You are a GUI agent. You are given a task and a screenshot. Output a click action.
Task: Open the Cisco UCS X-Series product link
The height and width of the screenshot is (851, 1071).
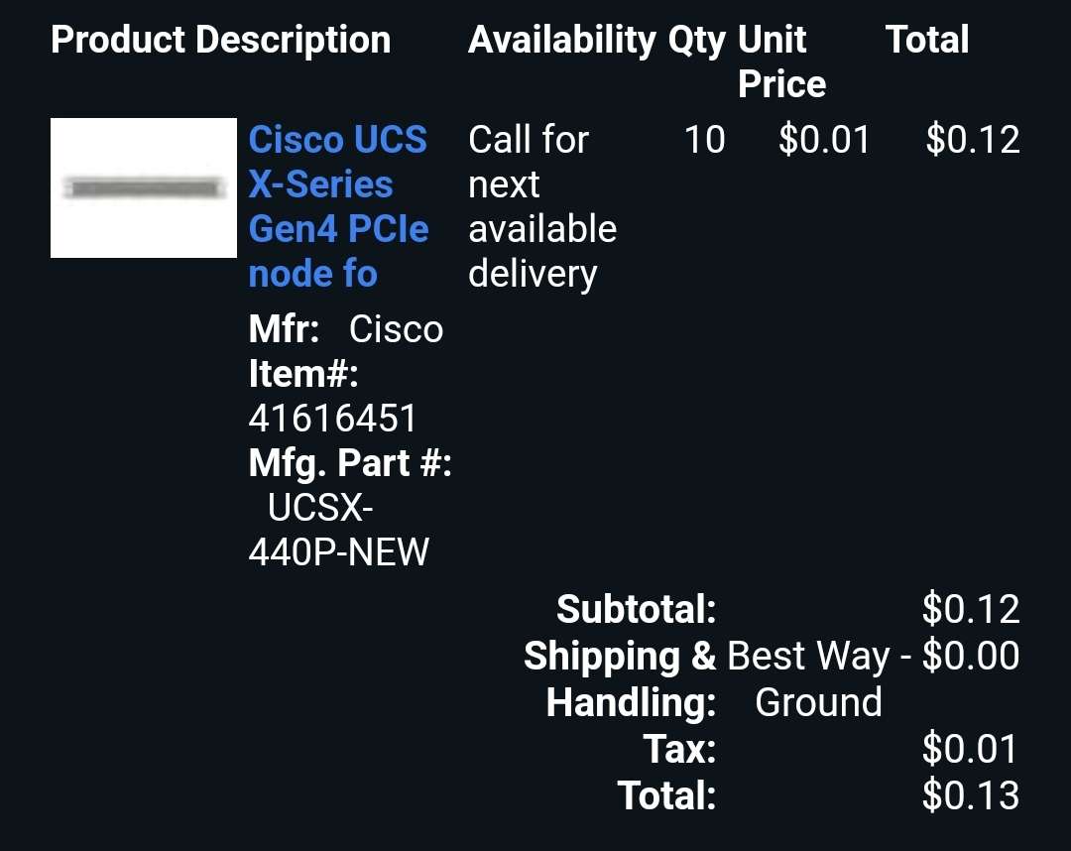click(x=338, y=206)
